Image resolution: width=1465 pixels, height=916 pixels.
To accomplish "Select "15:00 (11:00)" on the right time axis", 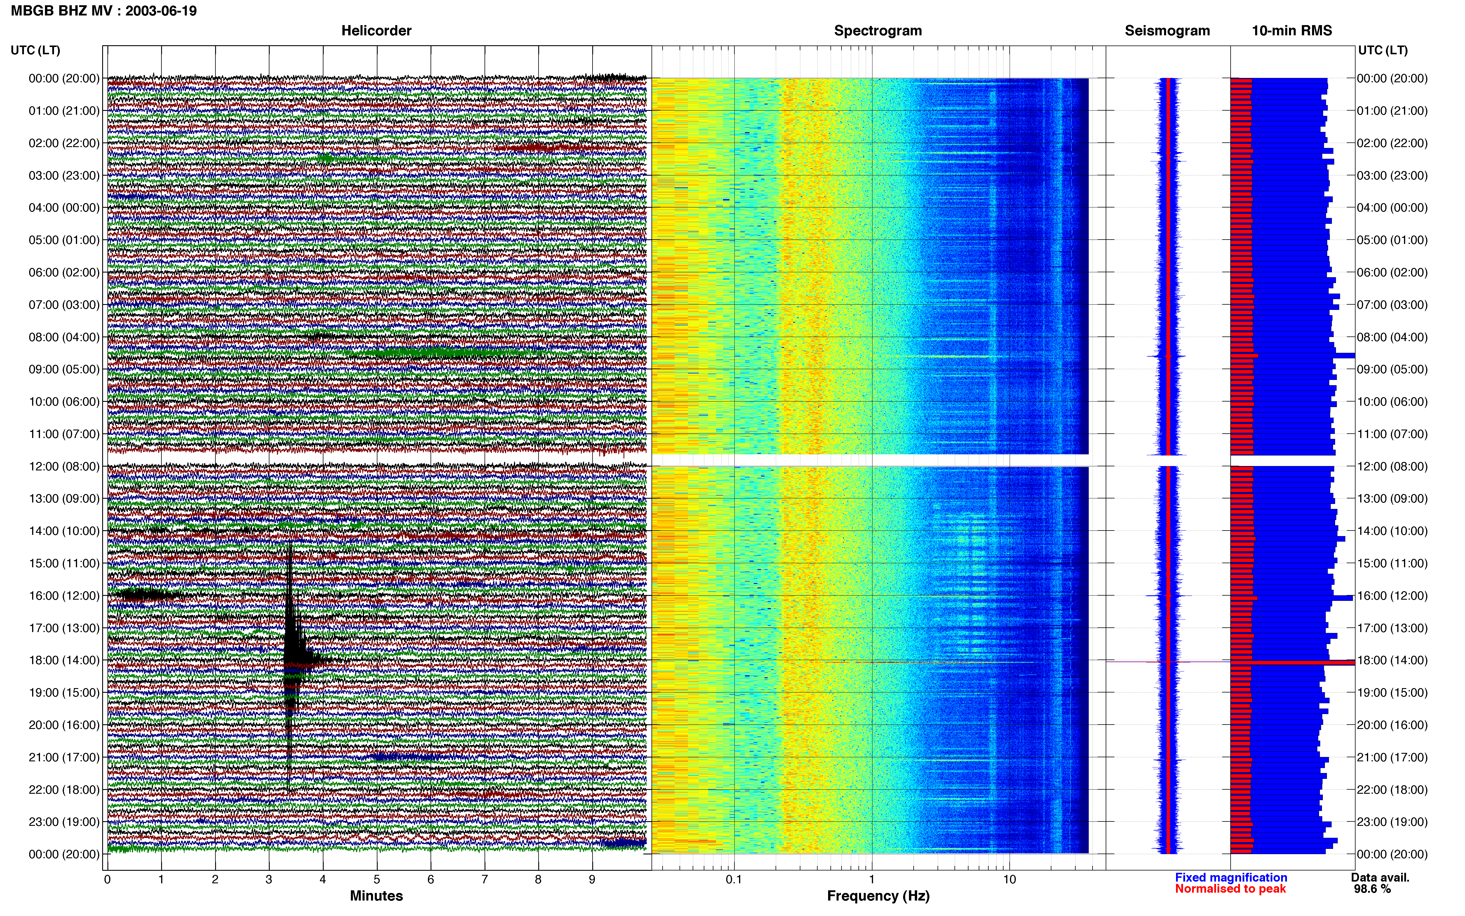I will 1392,563.
